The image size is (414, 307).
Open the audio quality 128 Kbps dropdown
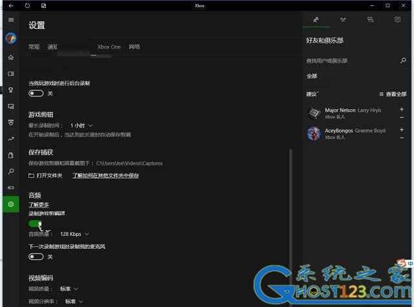coord(74,234)
